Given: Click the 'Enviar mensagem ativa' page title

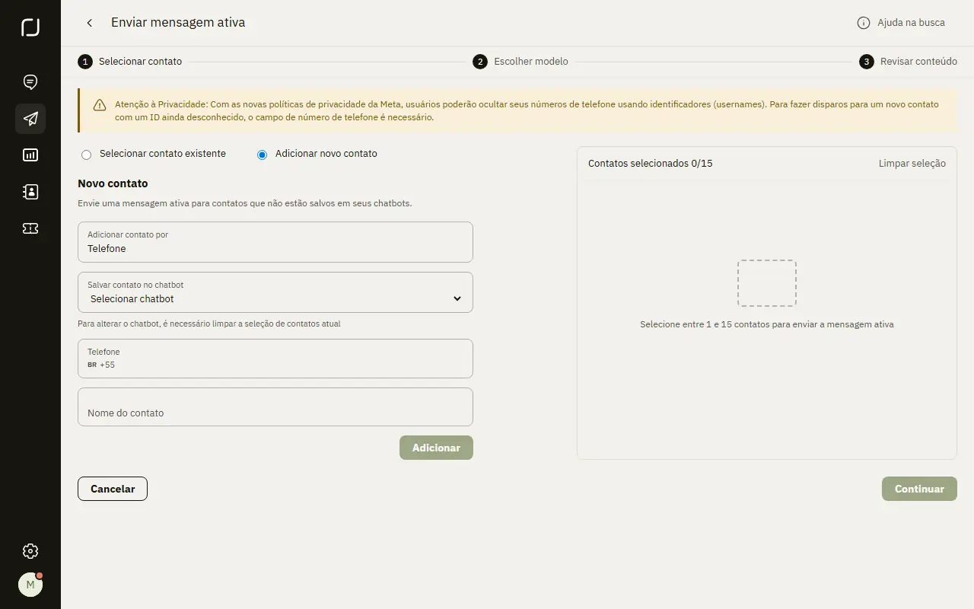Looking at the screenshot, I should [178, 22].
